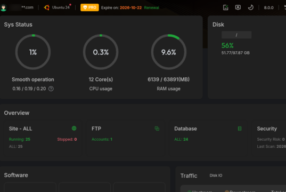Select the root "/" disk partition bar
The image size is (286, 192).
(x=236, y=35)
